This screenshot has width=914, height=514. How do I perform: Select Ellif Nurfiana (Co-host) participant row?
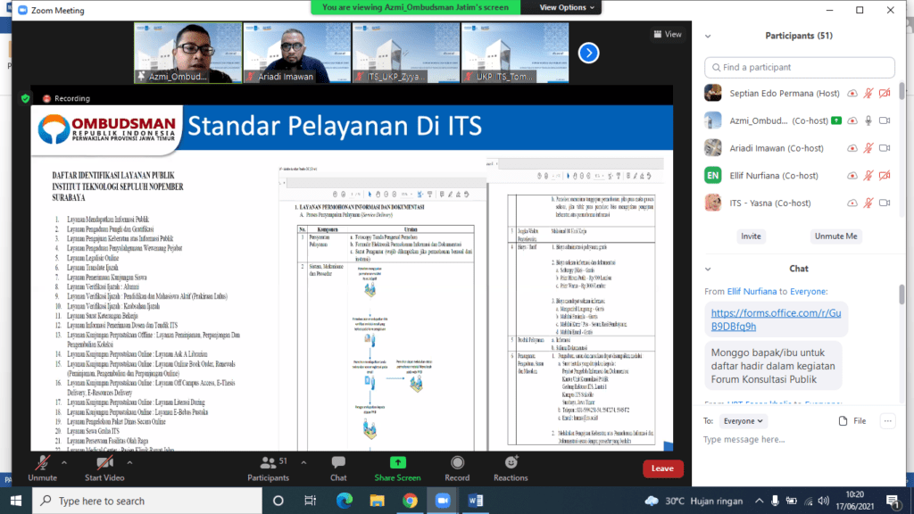coord(799,176)
